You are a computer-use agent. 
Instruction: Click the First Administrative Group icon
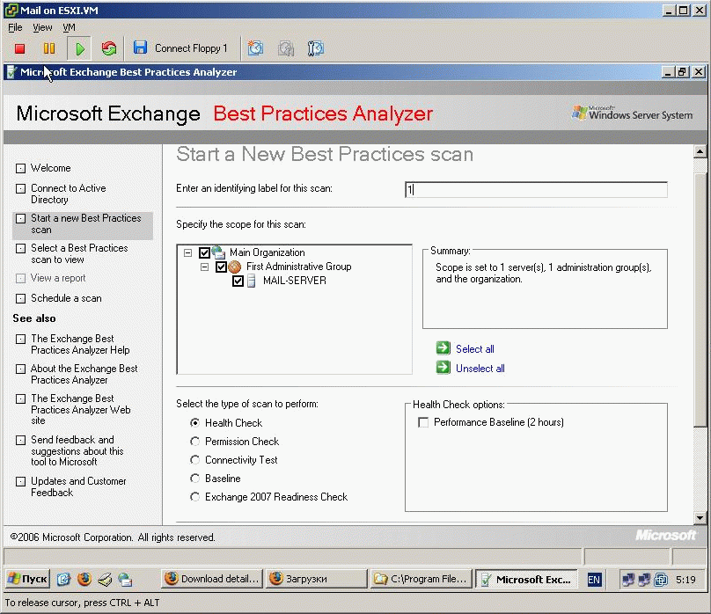[234, 267]
